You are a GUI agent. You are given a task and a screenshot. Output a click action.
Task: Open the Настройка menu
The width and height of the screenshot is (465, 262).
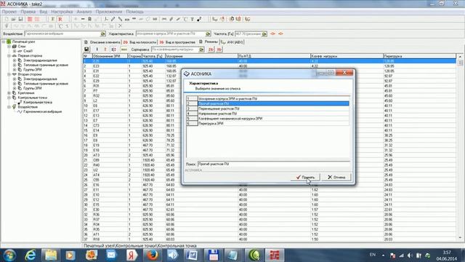click(x=62, y=12)
